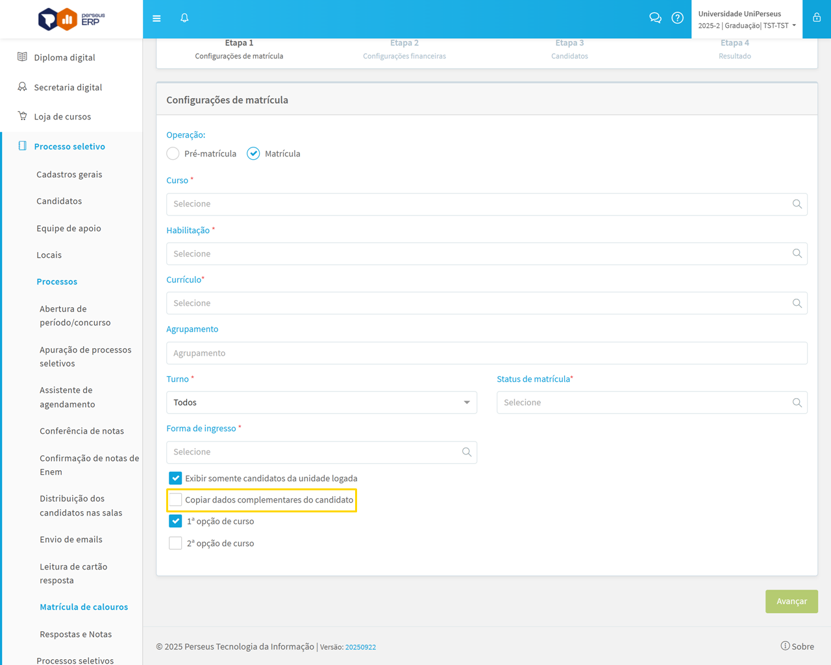
Task: Go to Envio de emails menu item
Action: (x=71, y=540)
